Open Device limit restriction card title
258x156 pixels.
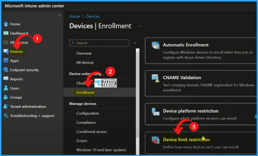(x=186, y=139)
